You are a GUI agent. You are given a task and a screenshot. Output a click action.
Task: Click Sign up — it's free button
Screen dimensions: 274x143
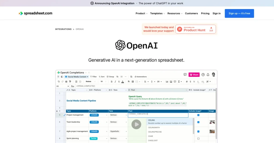point(239,13)
